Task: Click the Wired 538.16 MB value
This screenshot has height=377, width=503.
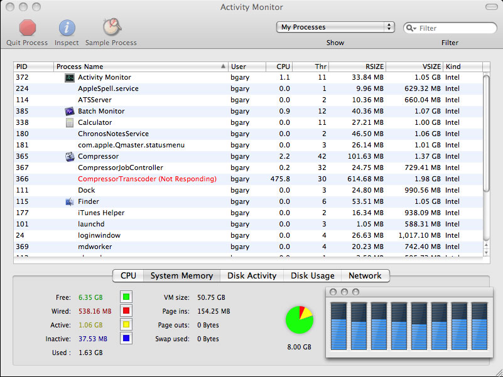Action: point(95,311)
